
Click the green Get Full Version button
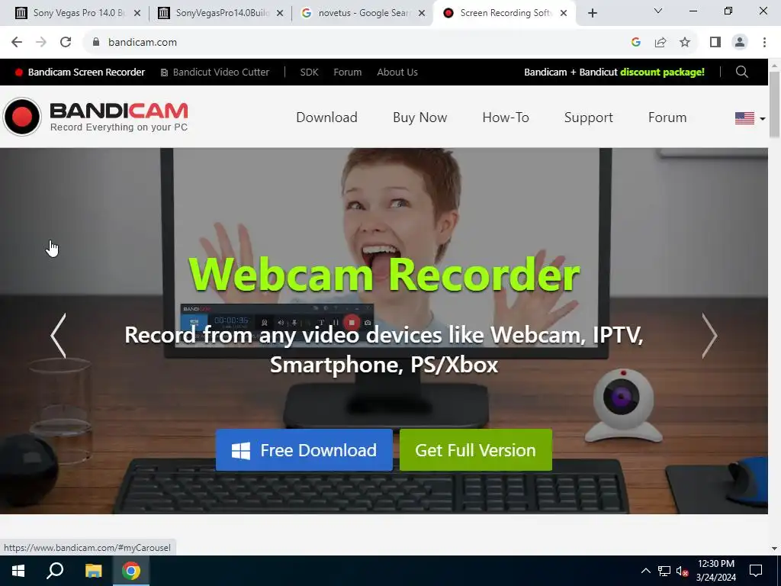[476, 450]
